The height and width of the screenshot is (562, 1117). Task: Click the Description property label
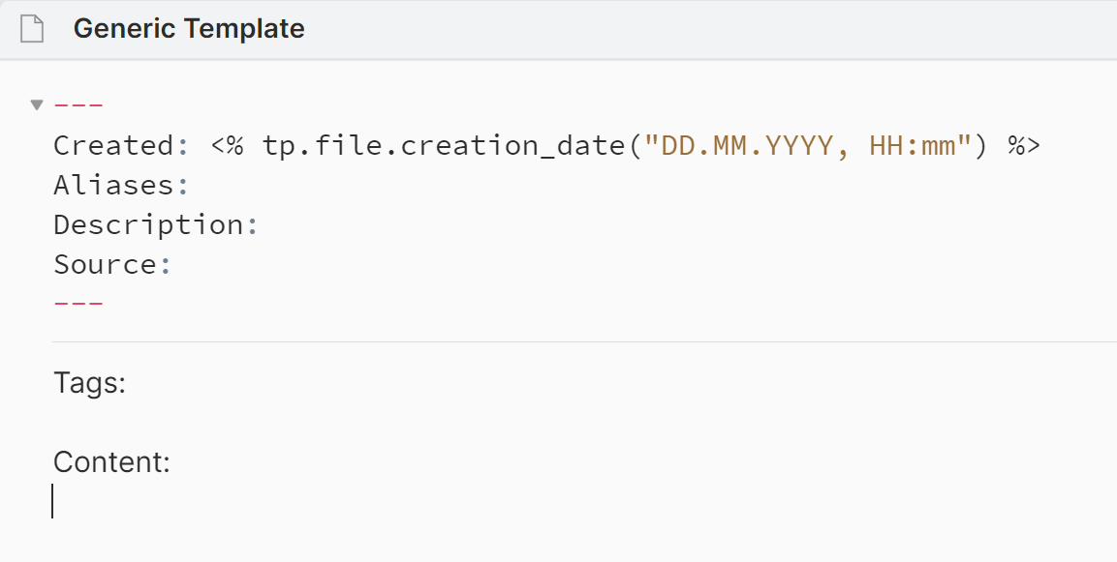(x=155, y=223)
